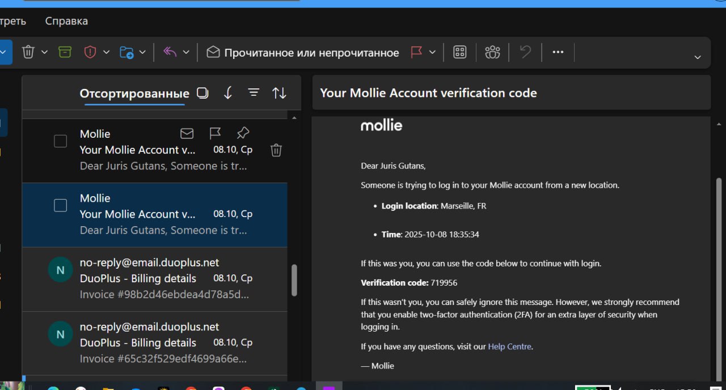726x390 pixels.
Task: Click the 08.10, Ср date of the selected Mollie email
Action: coord(233,214)
